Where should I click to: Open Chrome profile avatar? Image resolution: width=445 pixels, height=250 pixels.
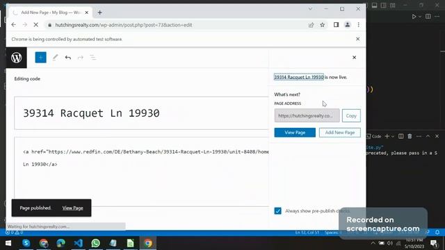pyautogui.click(x=348, y=25)
